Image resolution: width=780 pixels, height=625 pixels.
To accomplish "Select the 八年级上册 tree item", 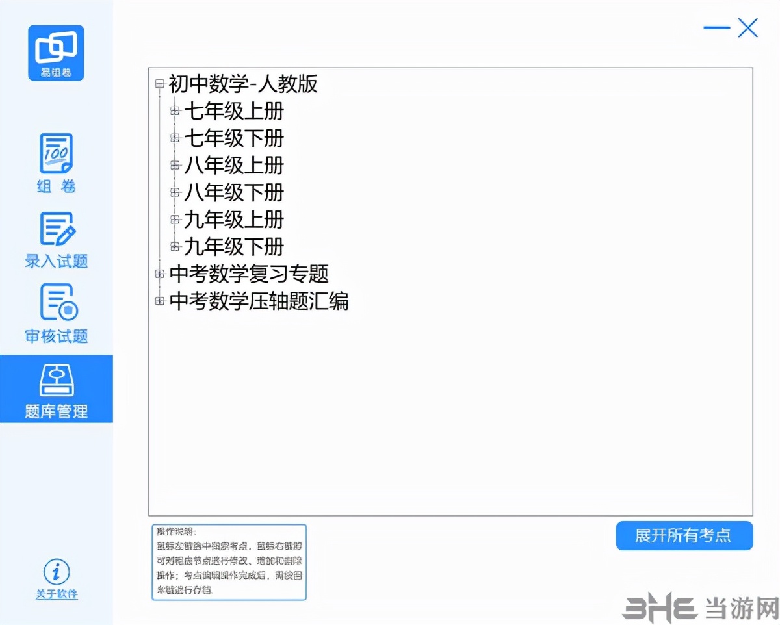I will click(x=234, y=166).
